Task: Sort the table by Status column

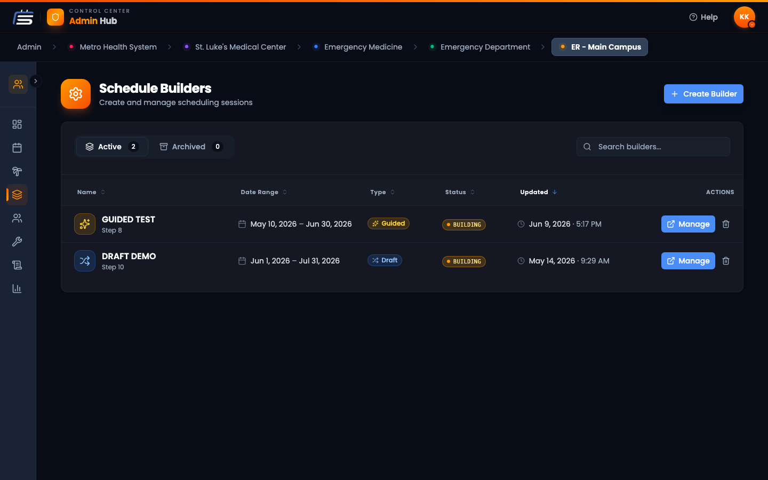Action: pyautogui.click(x=460, y=192)
